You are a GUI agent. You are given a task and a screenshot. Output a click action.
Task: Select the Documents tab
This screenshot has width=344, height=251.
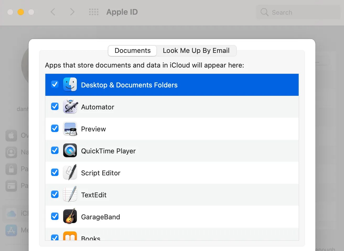(132, 51)
